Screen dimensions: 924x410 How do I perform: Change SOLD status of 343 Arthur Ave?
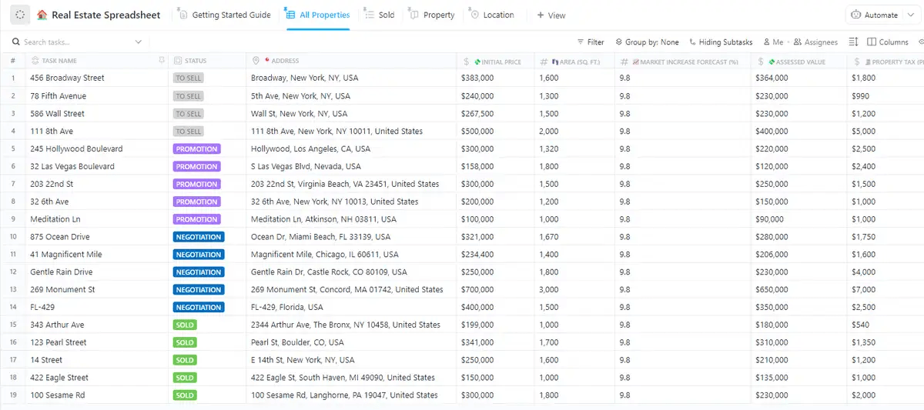pyautogui.click(x=185, y=325)
